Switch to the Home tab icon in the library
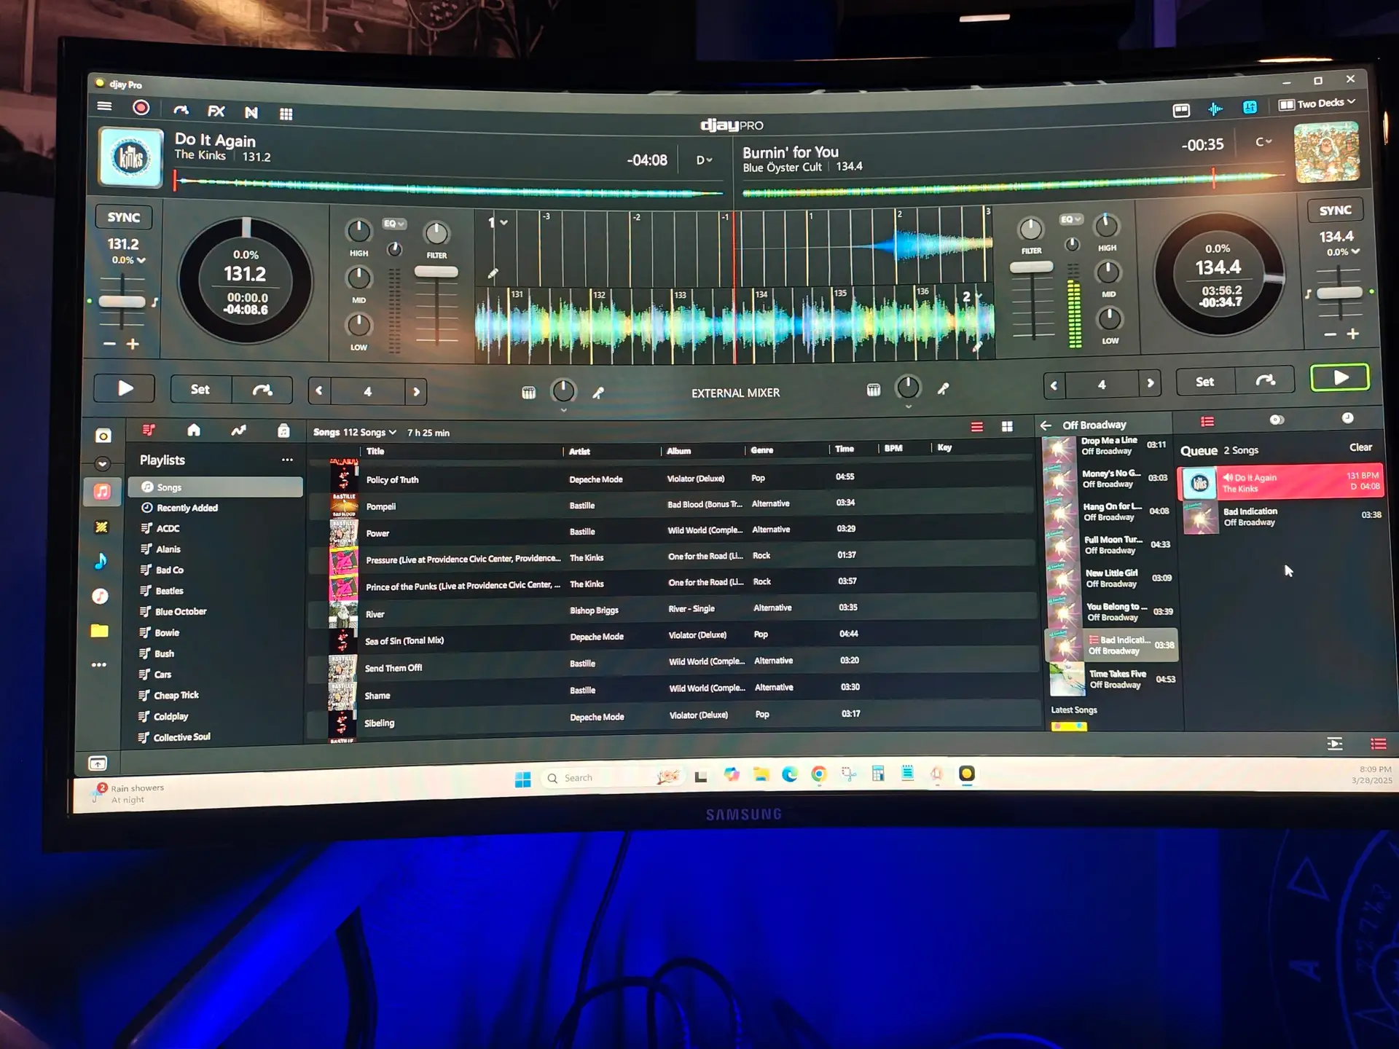1399x1049 pixels. pyautogui.click(x=194, y=430)
